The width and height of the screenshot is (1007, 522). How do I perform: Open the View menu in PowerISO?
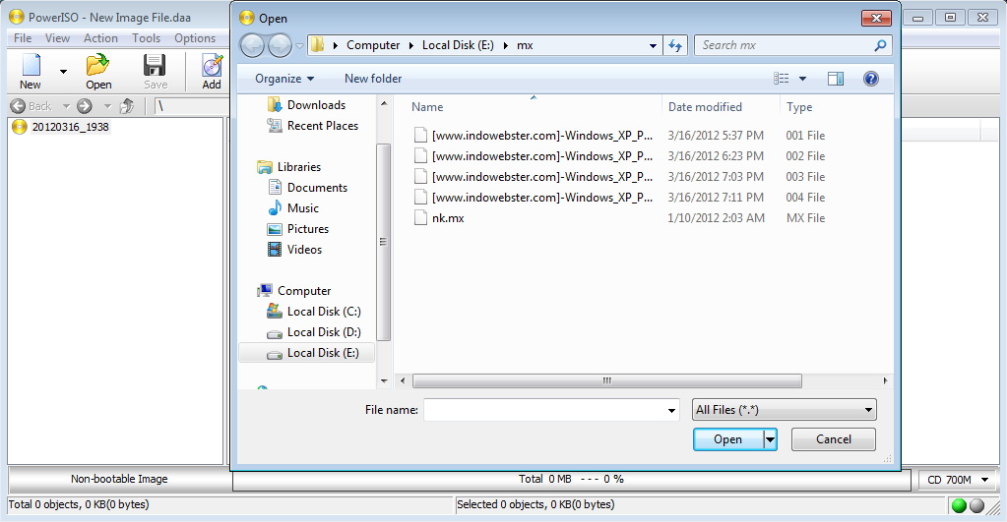(57, 37)
